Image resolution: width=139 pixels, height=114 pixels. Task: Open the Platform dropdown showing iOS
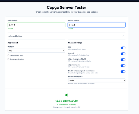point(36,51)
